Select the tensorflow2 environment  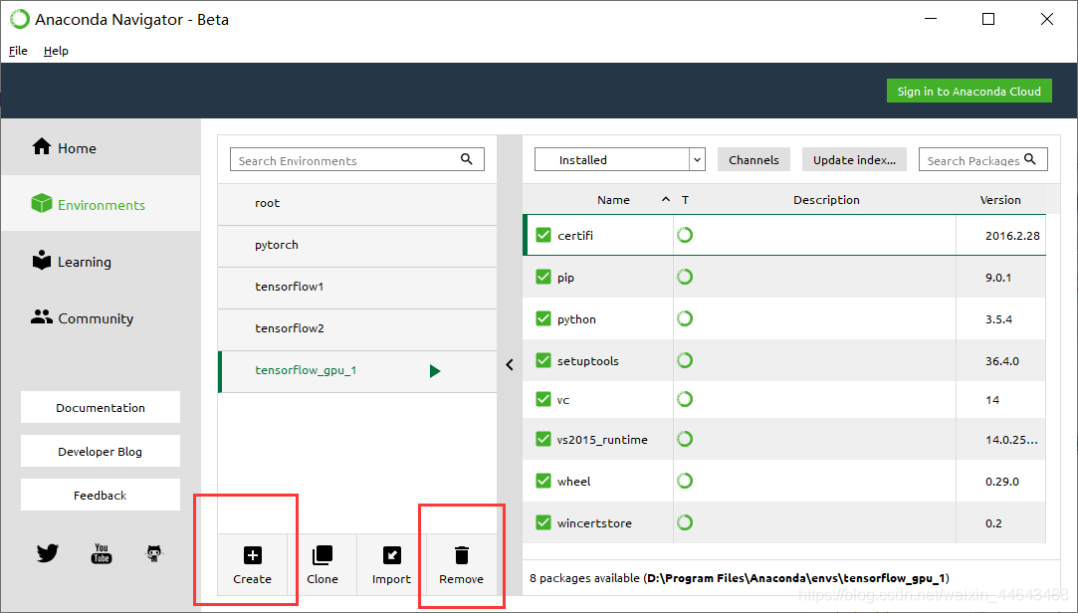356,329
